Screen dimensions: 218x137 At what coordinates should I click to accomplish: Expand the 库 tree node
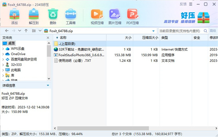click(3, 76)
